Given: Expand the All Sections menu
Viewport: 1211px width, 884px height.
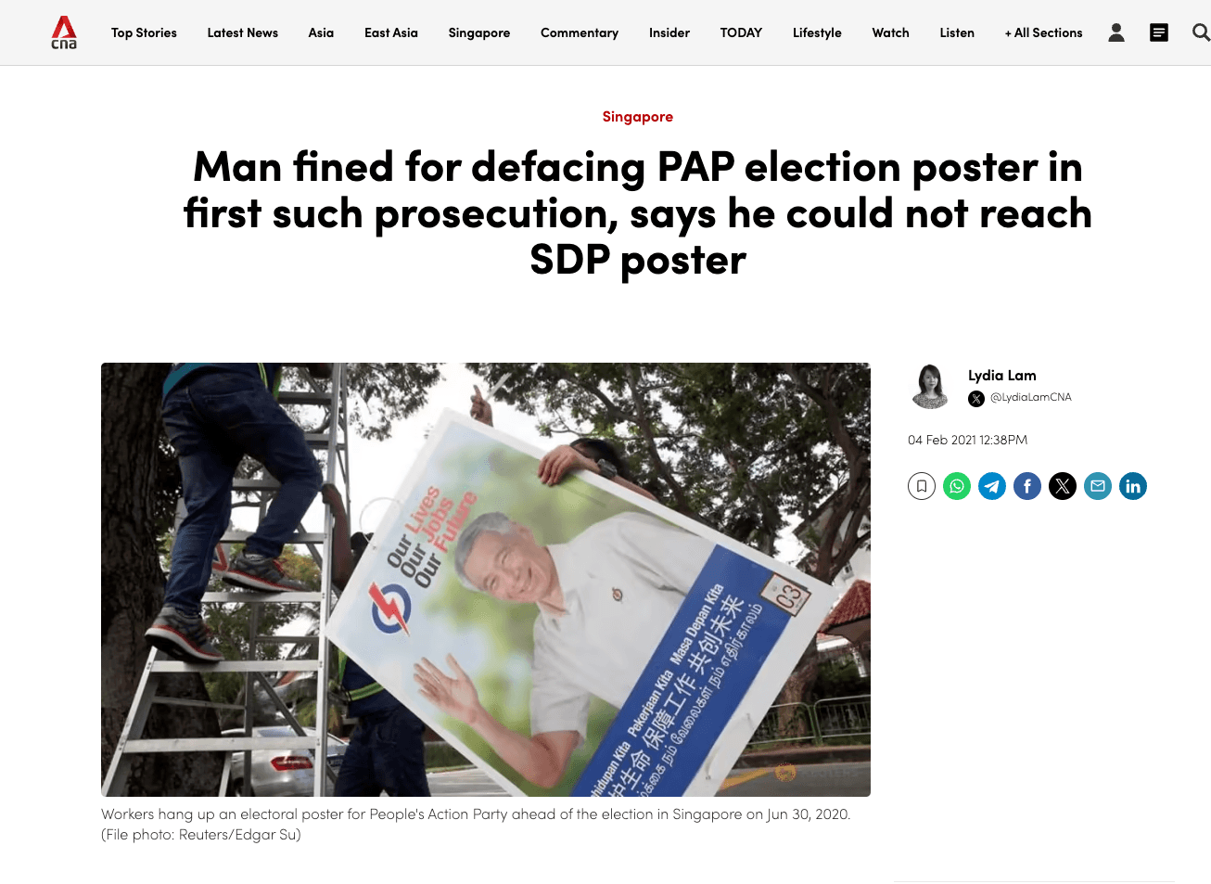Looking at the screenshot, I should tap(1043, 32).
